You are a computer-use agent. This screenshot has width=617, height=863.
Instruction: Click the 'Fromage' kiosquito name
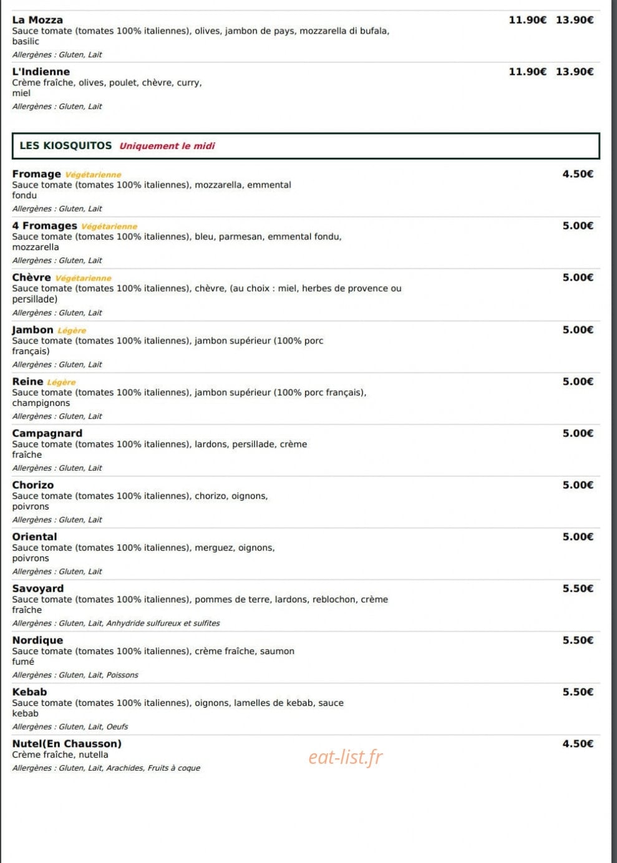click(37, 174)
